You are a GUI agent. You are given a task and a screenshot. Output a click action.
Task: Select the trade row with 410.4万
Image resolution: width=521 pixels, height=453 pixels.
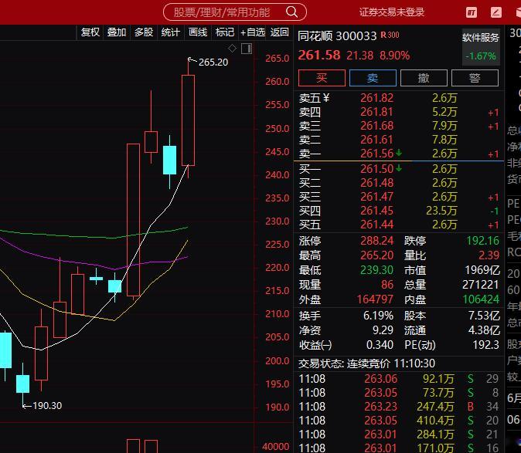[398, 421]
